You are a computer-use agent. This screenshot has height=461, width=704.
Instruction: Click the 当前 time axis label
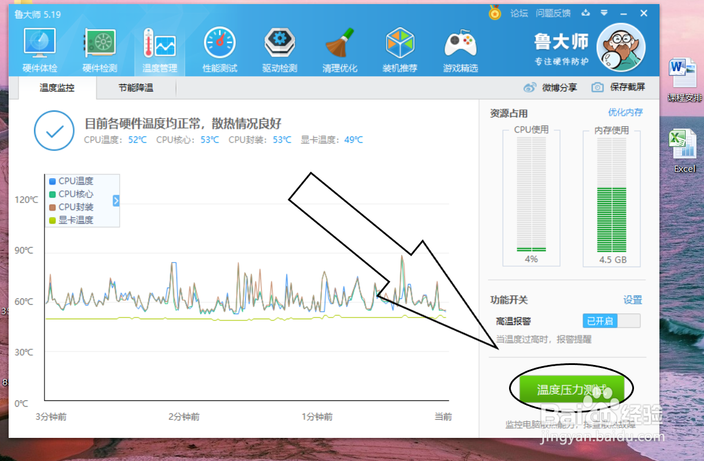point(443,416)
